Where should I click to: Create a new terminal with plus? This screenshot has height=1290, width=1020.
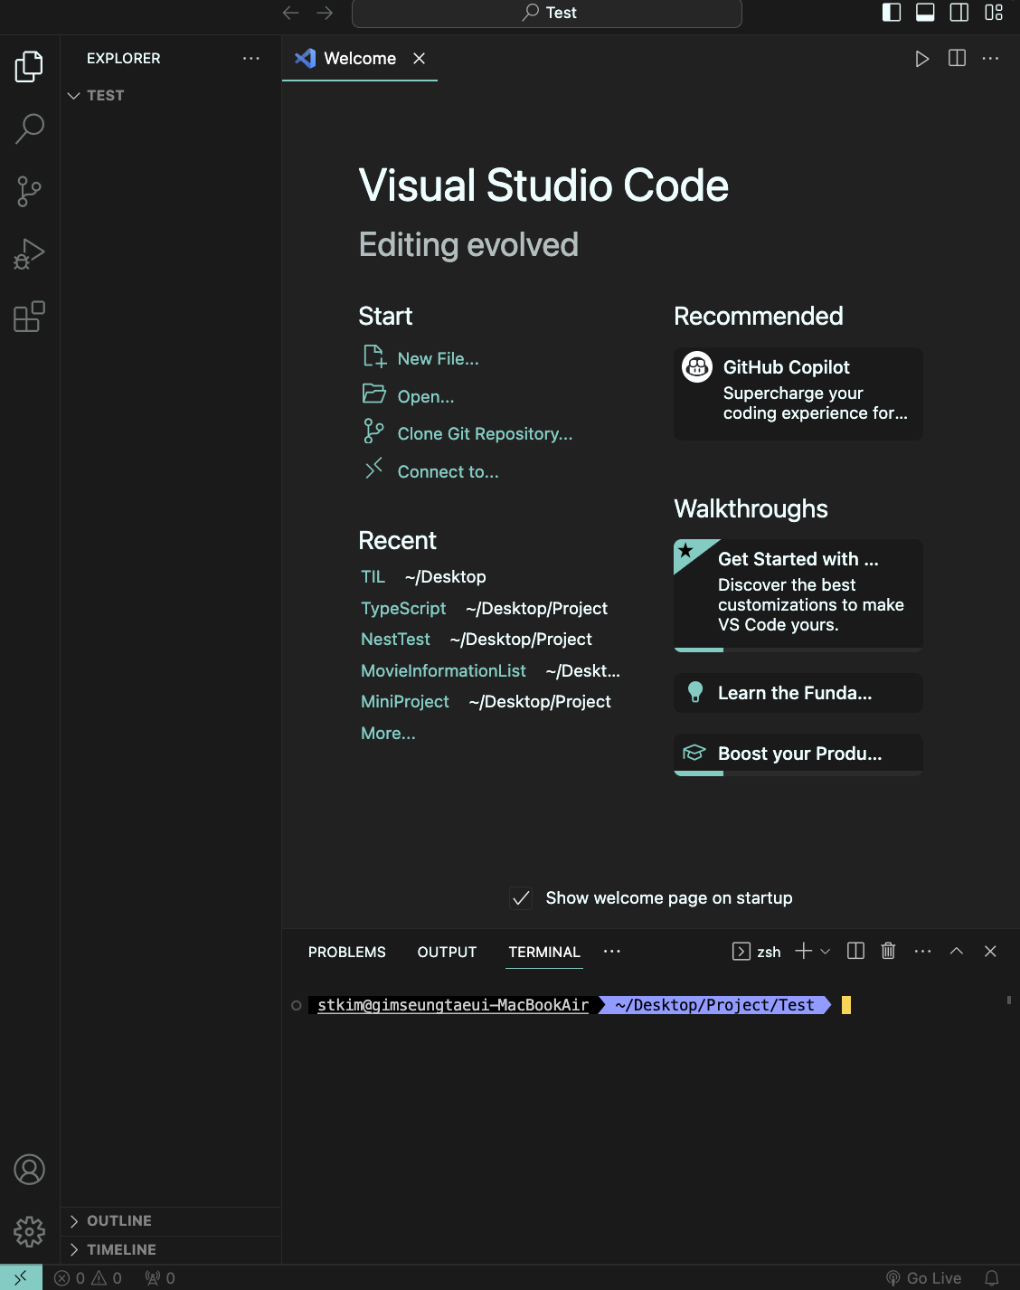803,951
